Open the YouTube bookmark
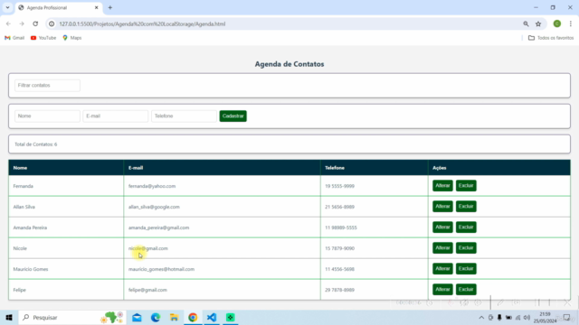 click(x=43, y=38)
